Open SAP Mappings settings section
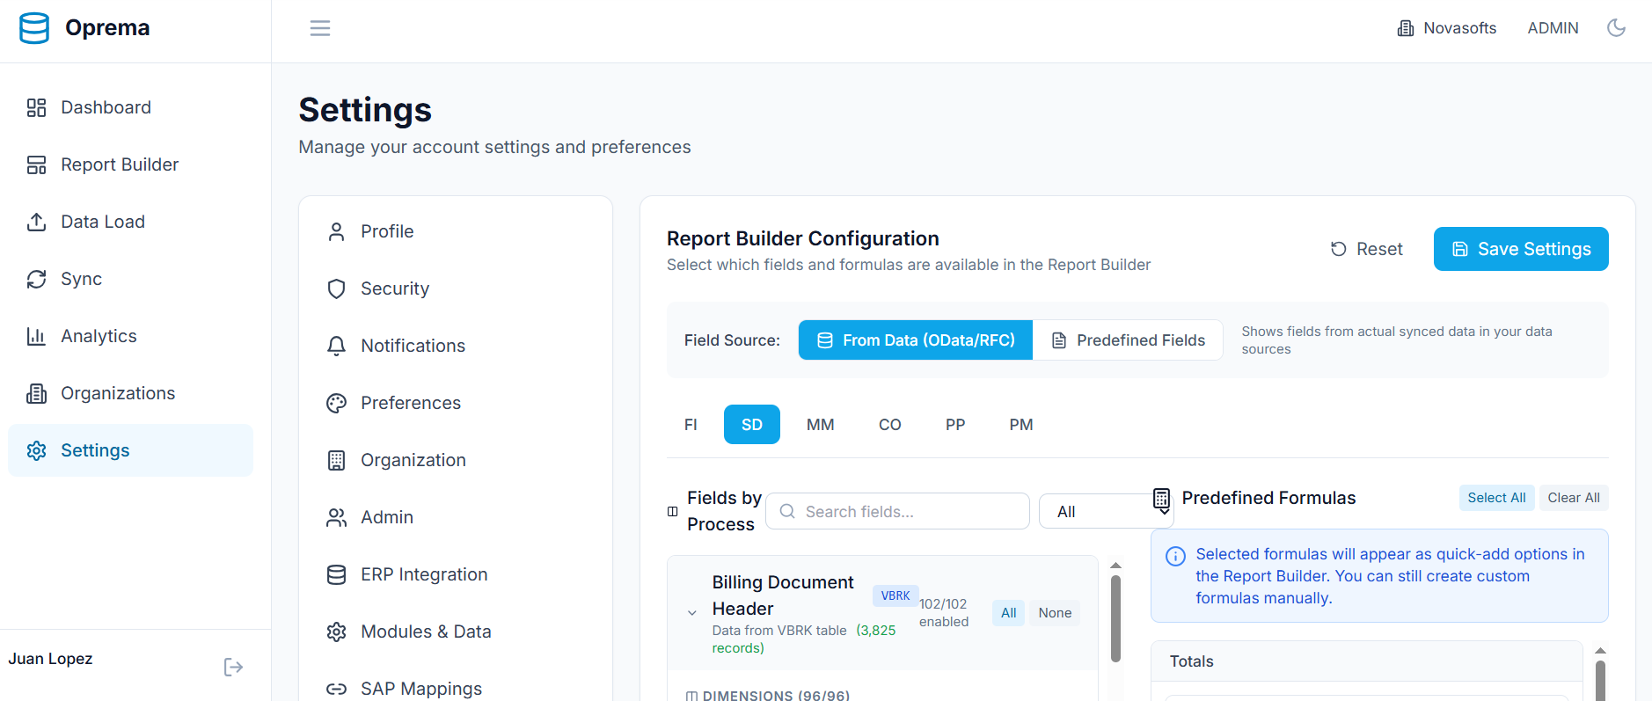 [x=456, y=689]
